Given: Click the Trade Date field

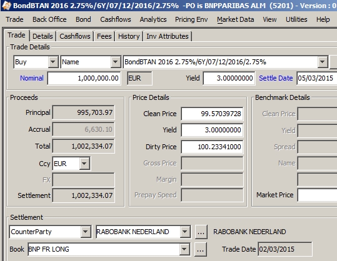Looking at the screenshot, I should (x=284, y=249).
